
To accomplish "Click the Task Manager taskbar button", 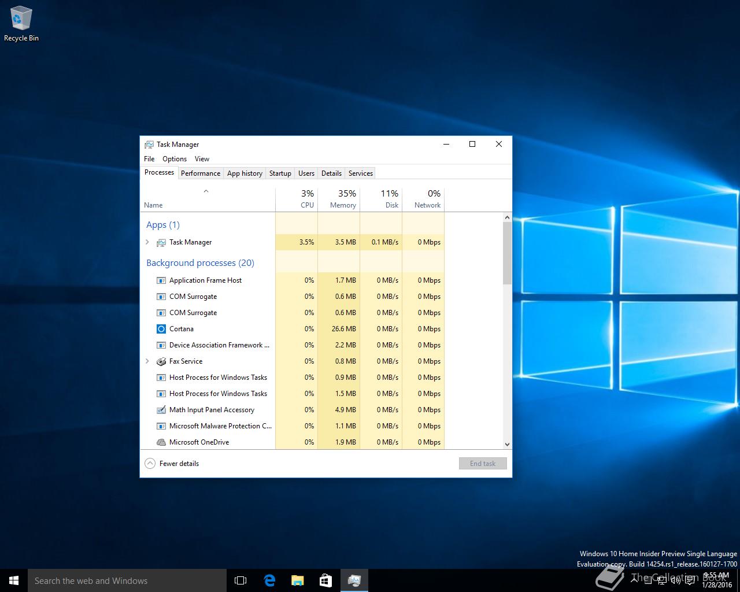I will 354,580.
